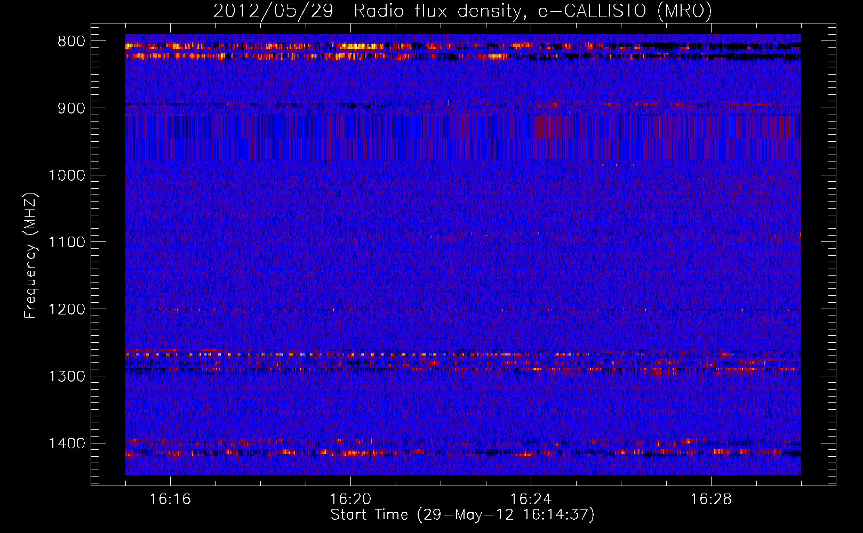Click the 1300 frequency tick label
The height and width of the screenshot is (533, 863).
pos(67,376)
